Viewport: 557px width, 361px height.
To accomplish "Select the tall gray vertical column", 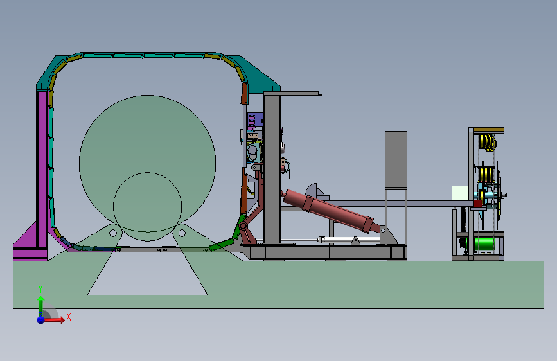I will pyautogui.click(x=272, y=169).
